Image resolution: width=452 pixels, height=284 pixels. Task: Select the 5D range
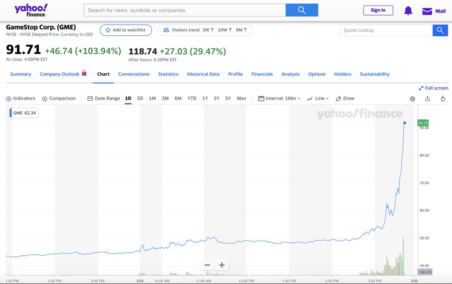coord(140,98)
